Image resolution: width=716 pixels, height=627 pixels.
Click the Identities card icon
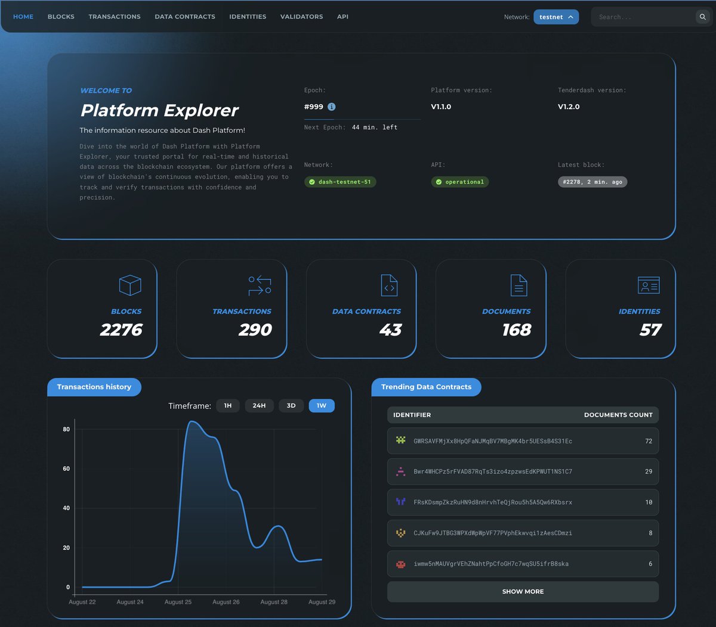pyautogui.click(x=649, y=285)
